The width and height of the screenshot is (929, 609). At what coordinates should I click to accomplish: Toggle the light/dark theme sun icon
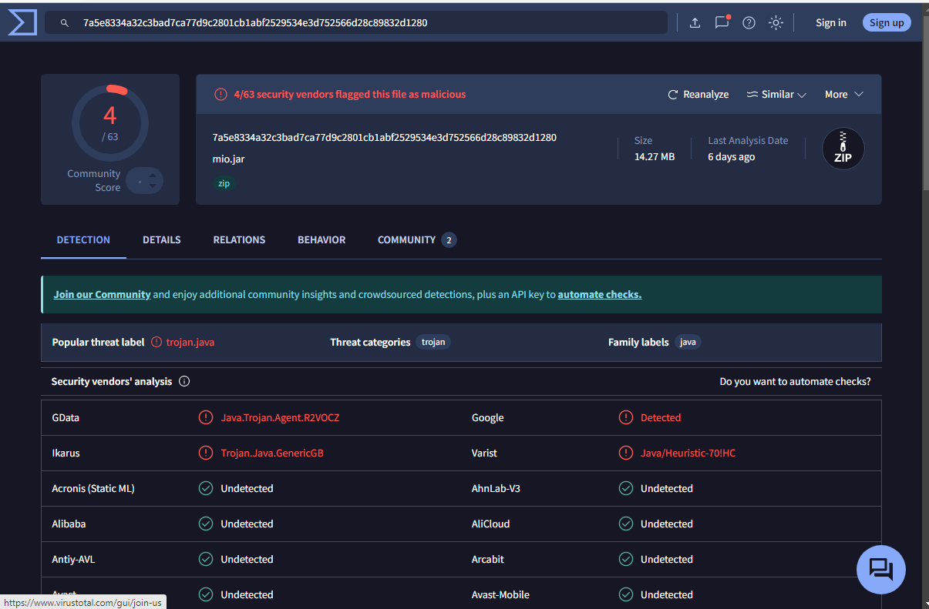[x=776, y=22]
